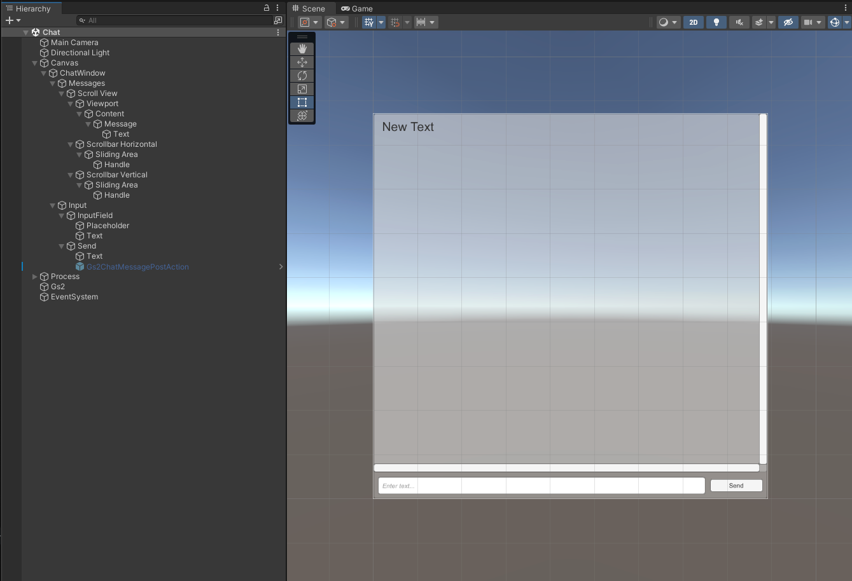Collapse the Chat scene in the Hierarchy
The height and width of the screenshot is (581, 852).
pyautogui.click(x=26, y=32)
